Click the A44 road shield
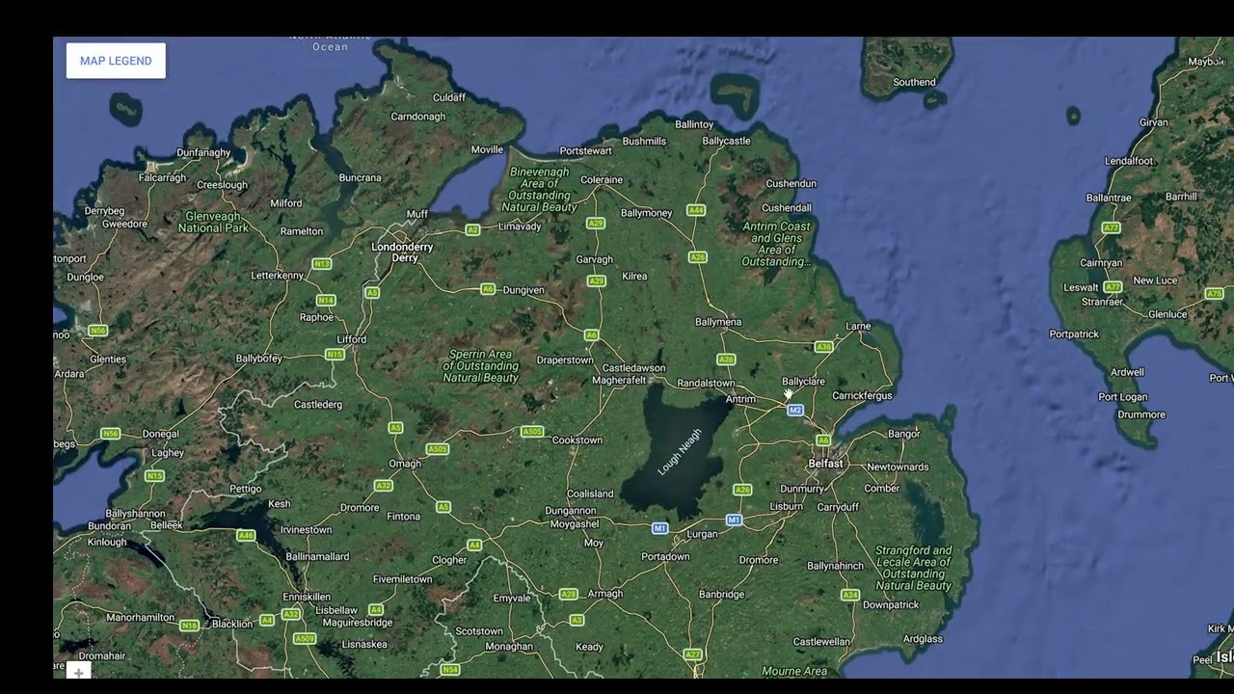Screen dimensions: 1234x694 [x=696, y=210]
